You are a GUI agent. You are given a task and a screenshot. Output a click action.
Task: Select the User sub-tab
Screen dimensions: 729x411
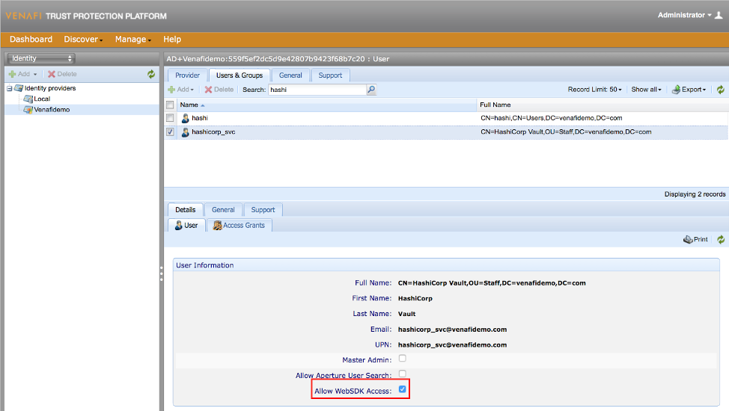[x=186, y=225]
